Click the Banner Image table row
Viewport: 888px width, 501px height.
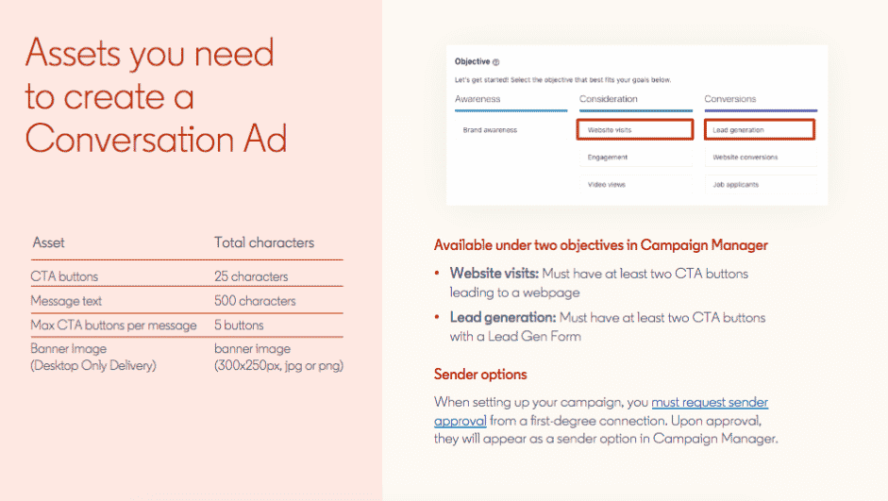pos(187,357)
